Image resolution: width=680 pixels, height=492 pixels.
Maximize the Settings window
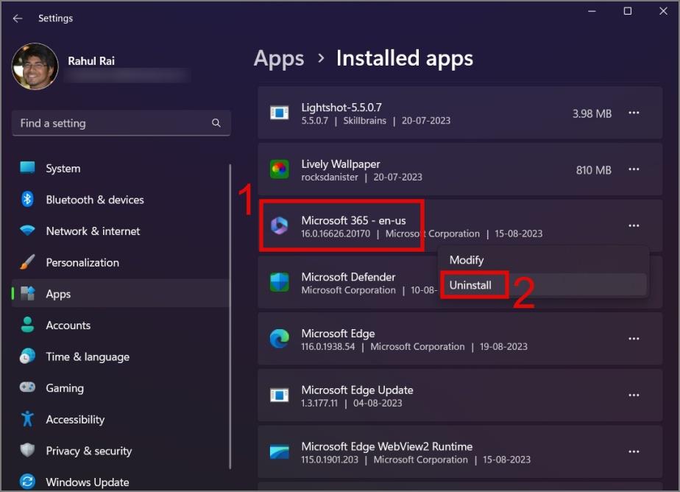tap(627, 11)
